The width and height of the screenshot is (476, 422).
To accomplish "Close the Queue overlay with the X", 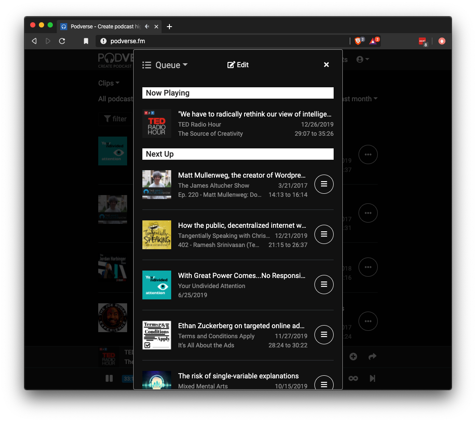I will click(x=326, y=65).
